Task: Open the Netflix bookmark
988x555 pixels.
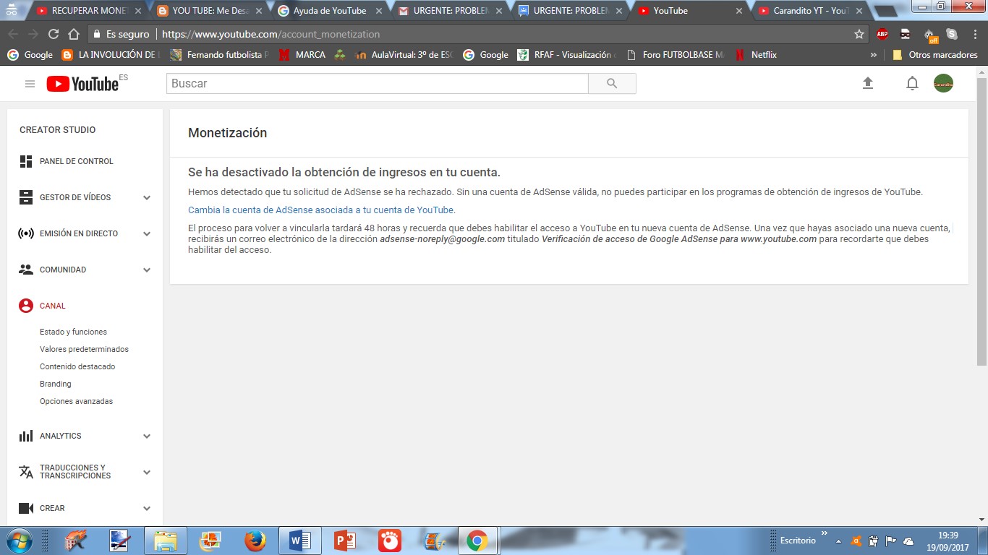Action: (x=755, y=55)
